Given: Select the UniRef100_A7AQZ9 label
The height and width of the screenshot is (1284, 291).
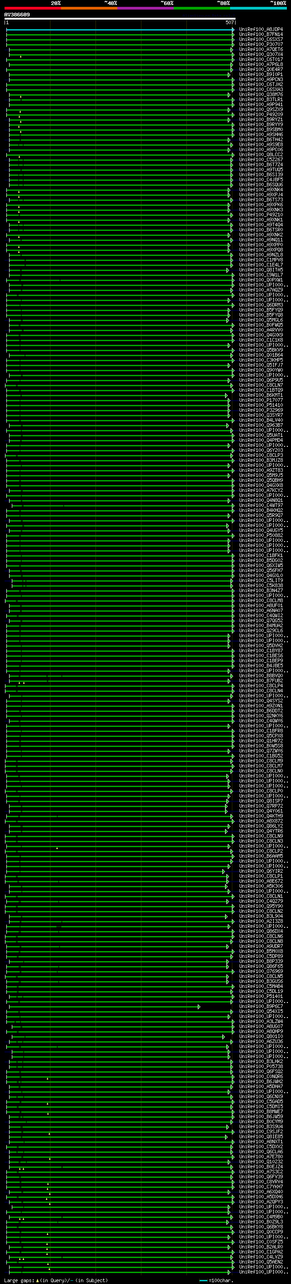Looking at the screenshot, I should (261, 290).
